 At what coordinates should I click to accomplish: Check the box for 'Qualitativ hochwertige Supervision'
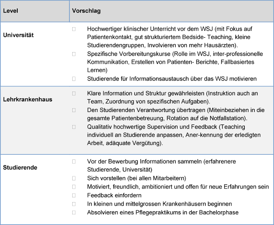pyautogui.click(x=74, y=127)
